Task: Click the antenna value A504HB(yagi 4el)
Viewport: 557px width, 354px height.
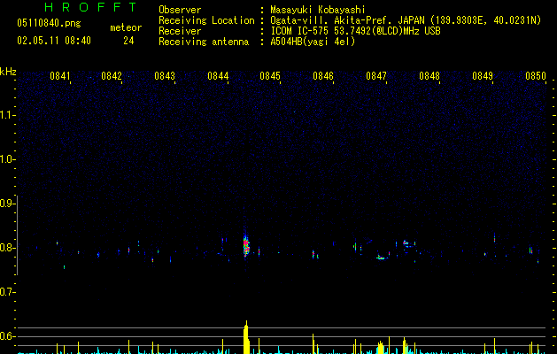Action: coord(313,42)
